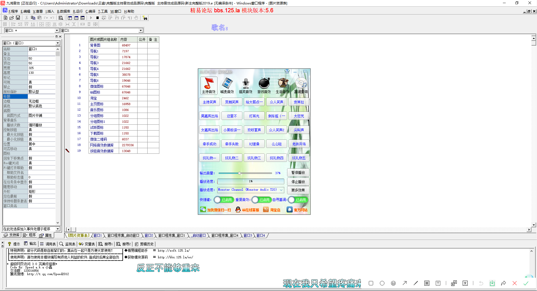The height and width of the screenshot is (291, 537).
Task: Expand the 窗口1 (窗口) property selector dropdown
Action: coord(58,43)
